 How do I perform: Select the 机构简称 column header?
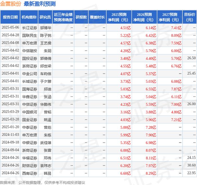click(29, 17)
